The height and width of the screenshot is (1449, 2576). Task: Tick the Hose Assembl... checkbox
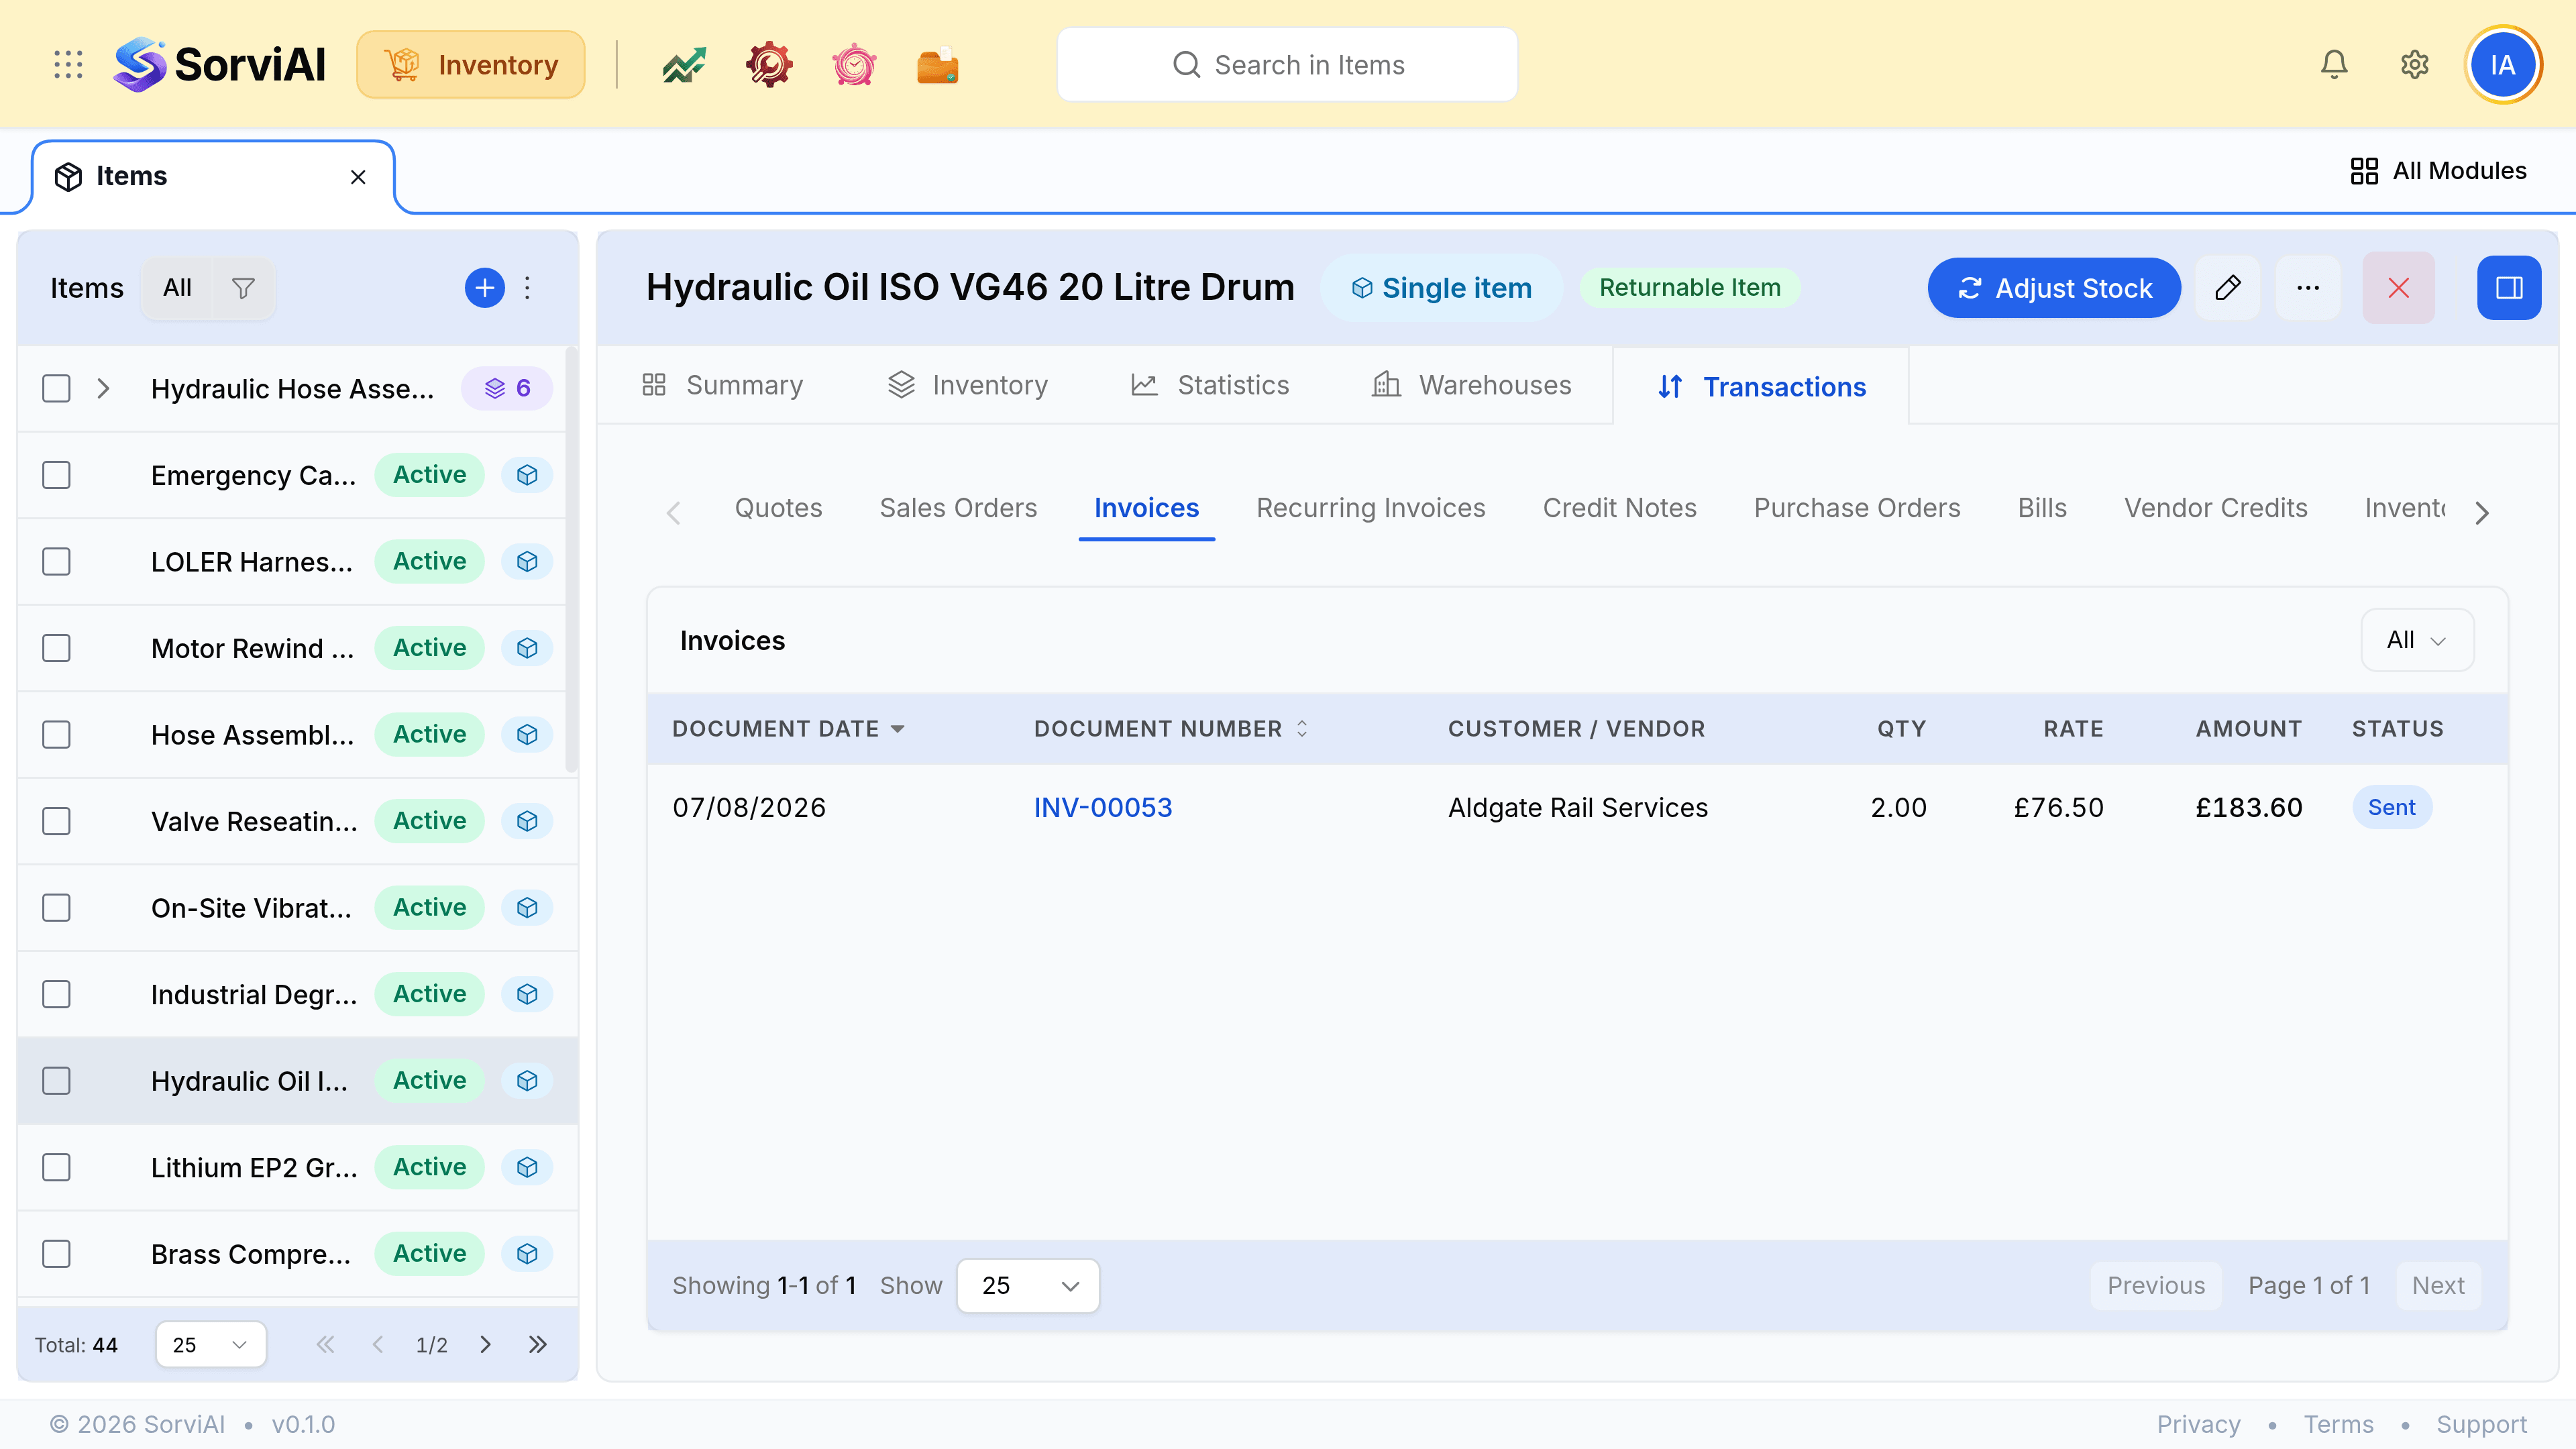coord(57,734)
